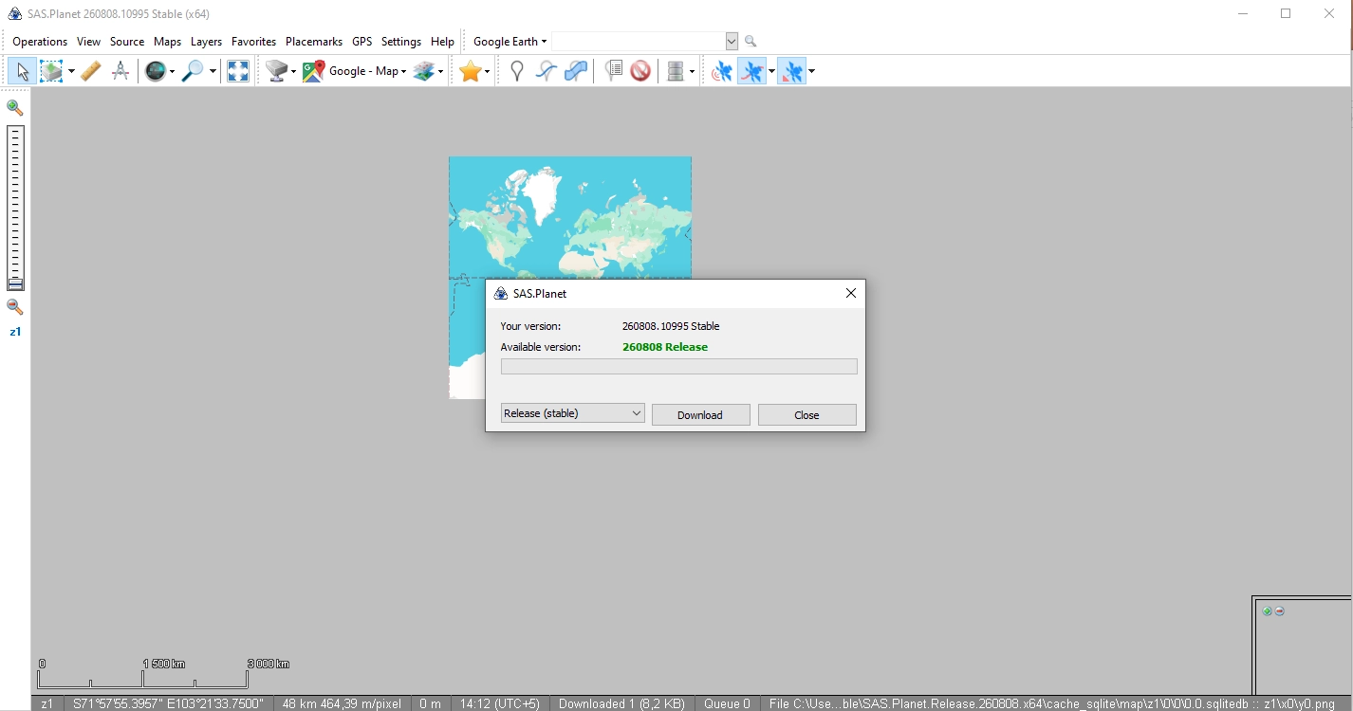Click the search text input field
Image resolution: width=1353 pixels, height=711 pixels.
pos(638,42)
